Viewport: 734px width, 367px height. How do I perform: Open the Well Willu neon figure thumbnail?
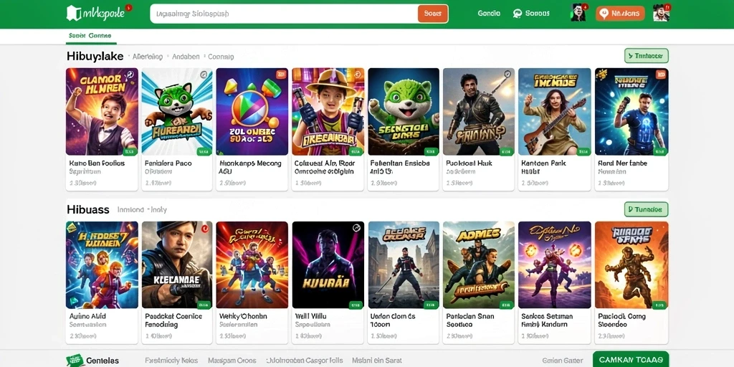[x=328, y=264]
